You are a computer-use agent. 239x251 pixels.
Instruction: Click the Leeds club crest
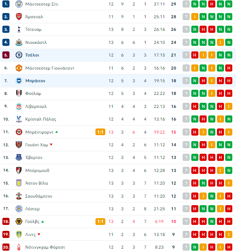(19, 234)
